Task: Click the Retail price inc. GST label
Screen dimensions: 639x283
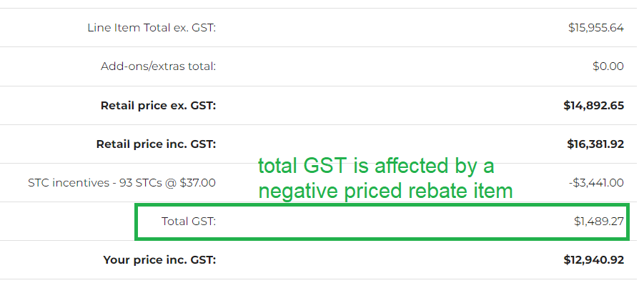Action: (156, 144)
